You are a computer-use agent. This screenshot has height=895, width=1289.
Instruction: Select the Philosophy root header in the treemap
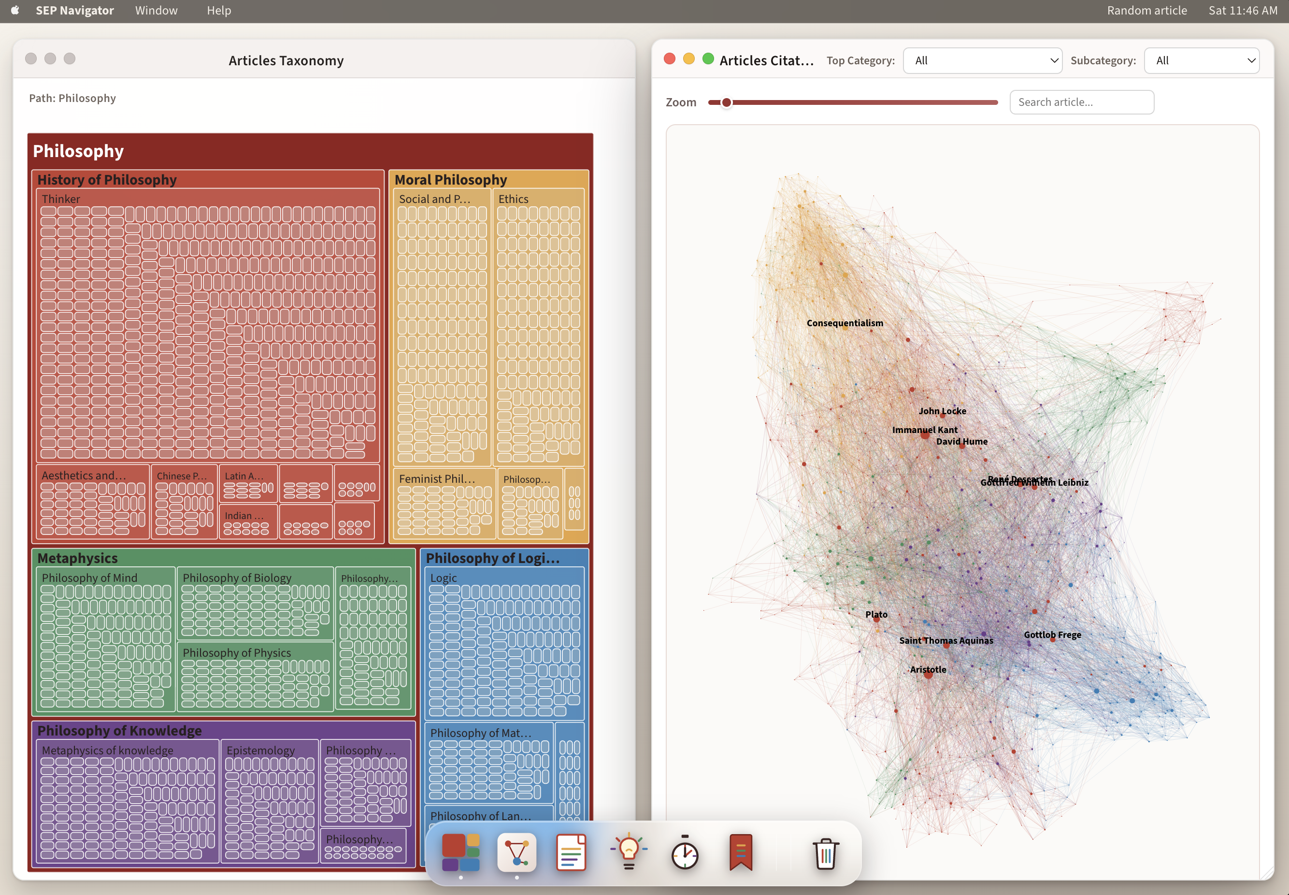[x=78, y=151]
